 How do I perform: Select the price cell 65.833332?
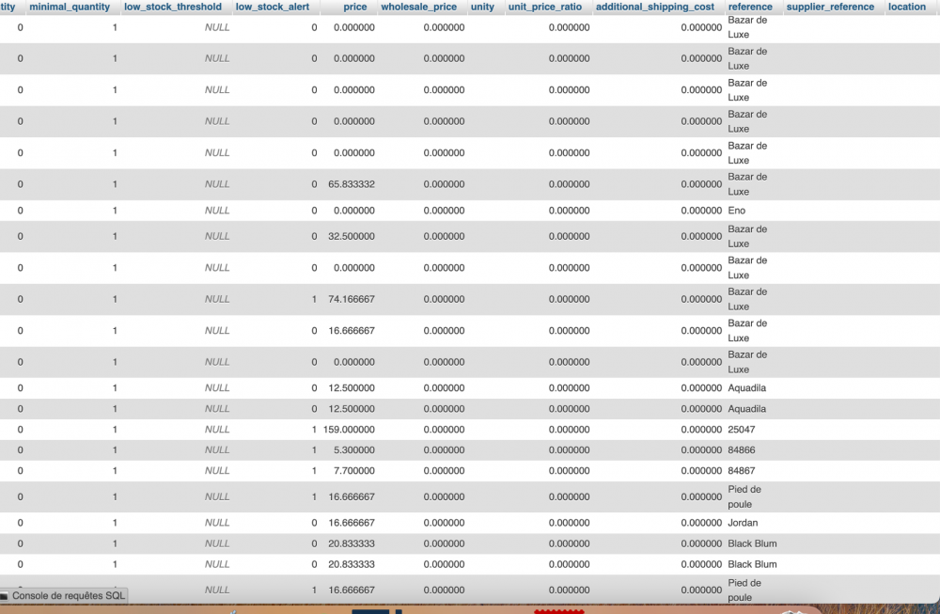[x=352, y=184]
